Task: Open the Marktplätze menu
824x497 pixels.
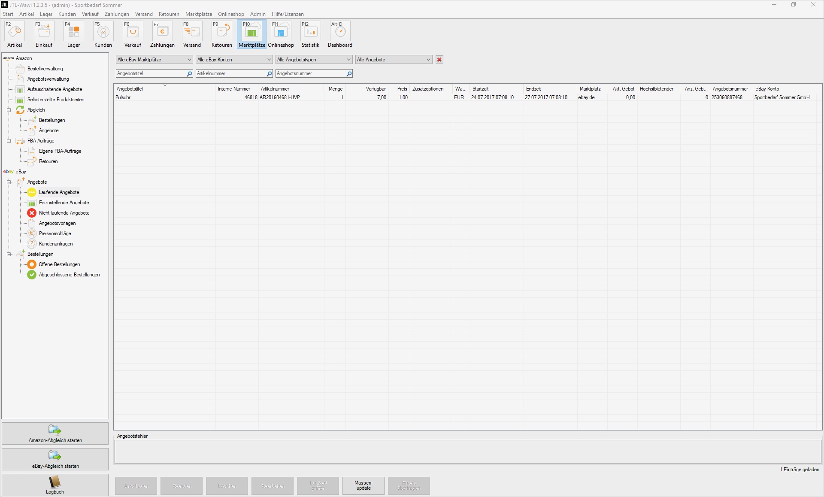Action: [198, 14]
